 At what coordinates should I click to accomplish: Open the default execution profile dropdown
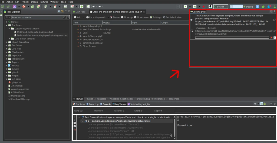pos(221,6)
